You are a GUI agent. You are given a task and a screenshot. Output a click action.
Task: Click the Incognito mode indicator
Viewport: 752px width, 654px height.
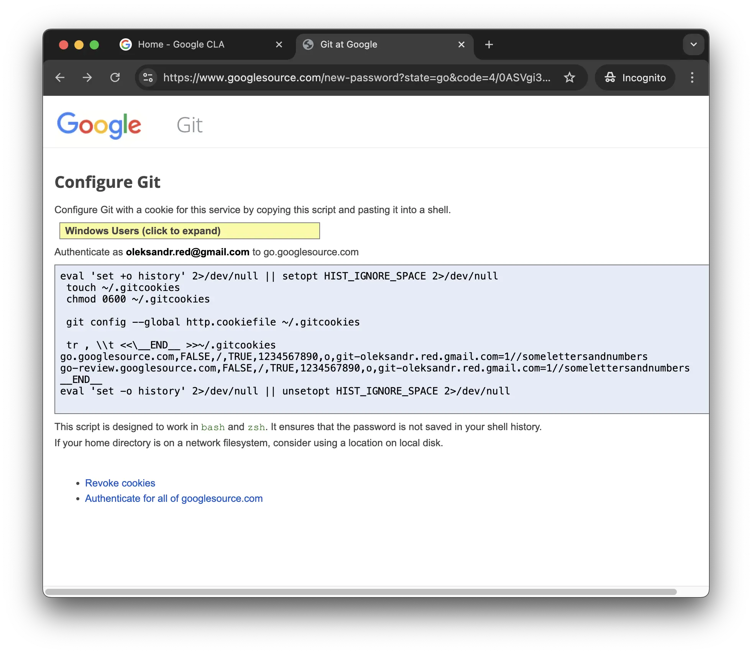[634, 77]
